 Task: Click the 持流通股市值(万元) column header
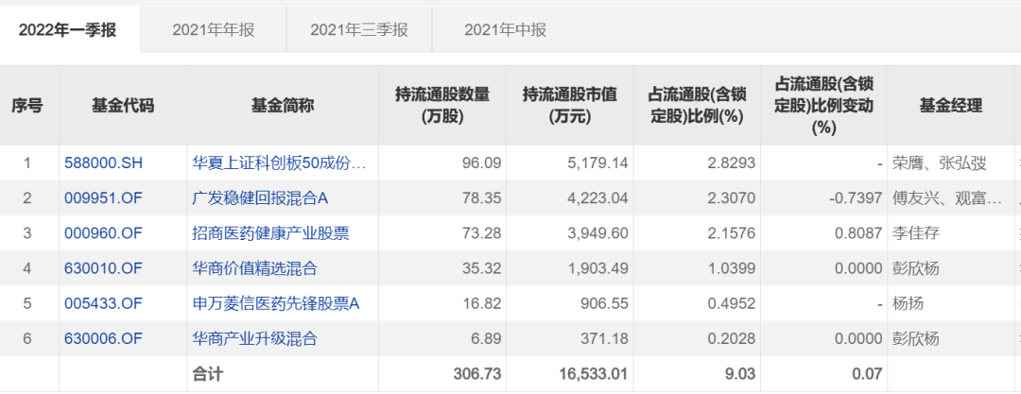coord(570,106)
